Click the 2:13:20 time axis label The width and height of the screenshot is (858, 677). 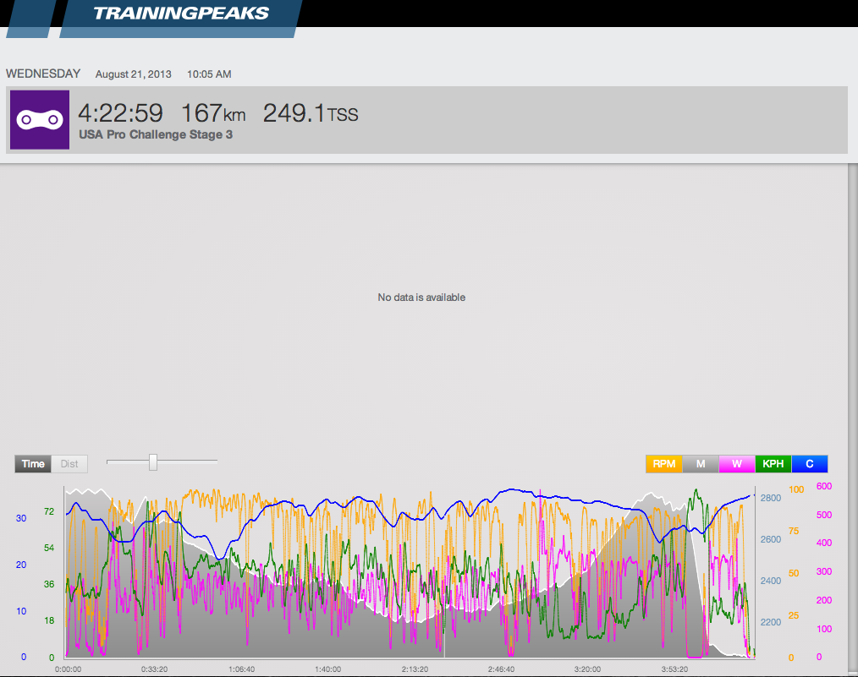point(415,669)
